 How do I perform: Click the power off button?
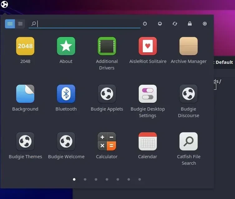pyautogui.click(x=145, y=24)
